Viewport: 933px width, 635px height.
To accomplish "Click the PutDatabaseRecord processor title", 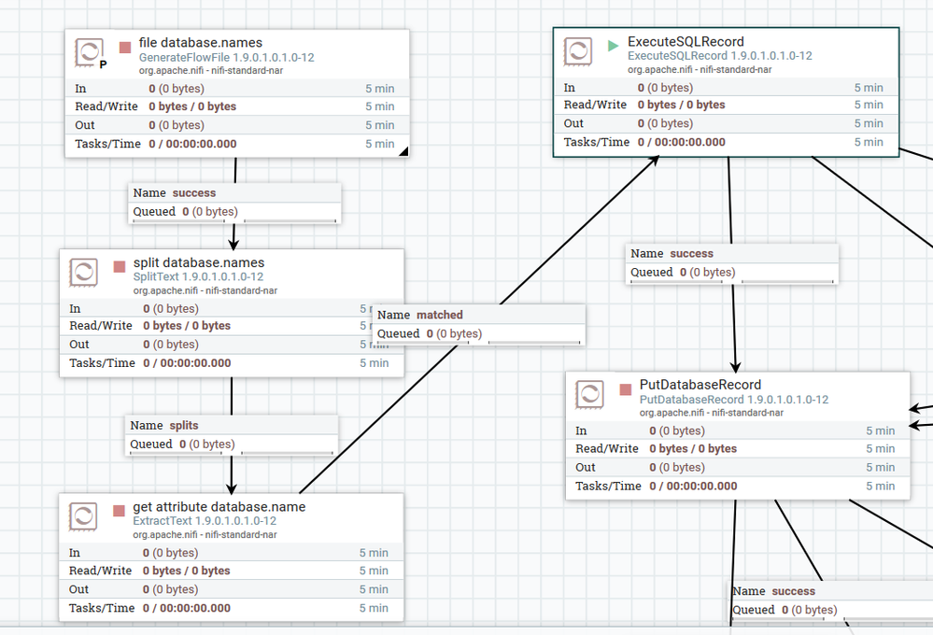I will [x=700, y=385].
